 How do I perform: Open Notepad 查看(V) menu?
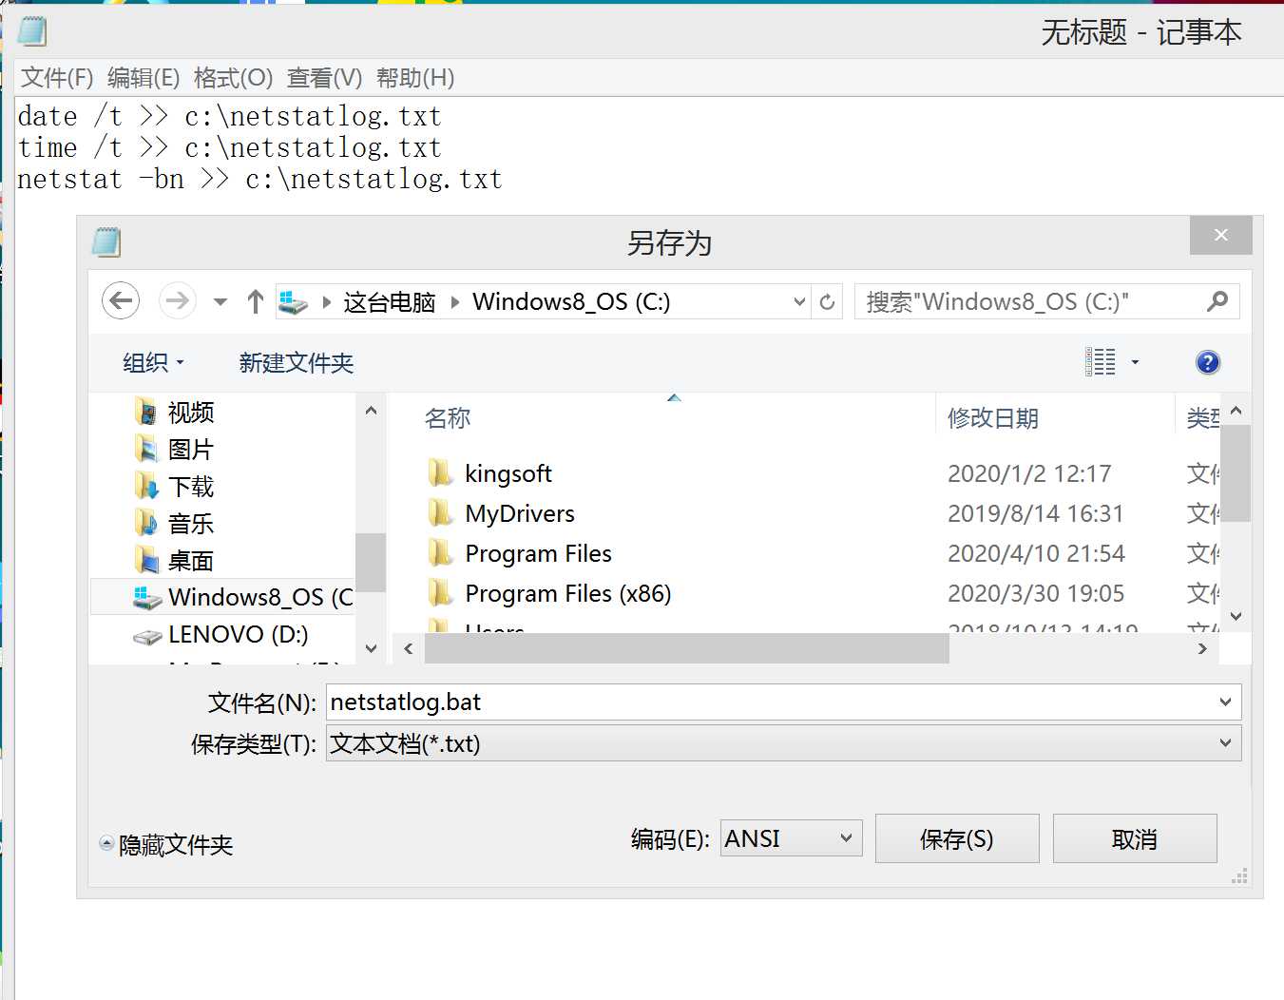(x=324, y=78)
